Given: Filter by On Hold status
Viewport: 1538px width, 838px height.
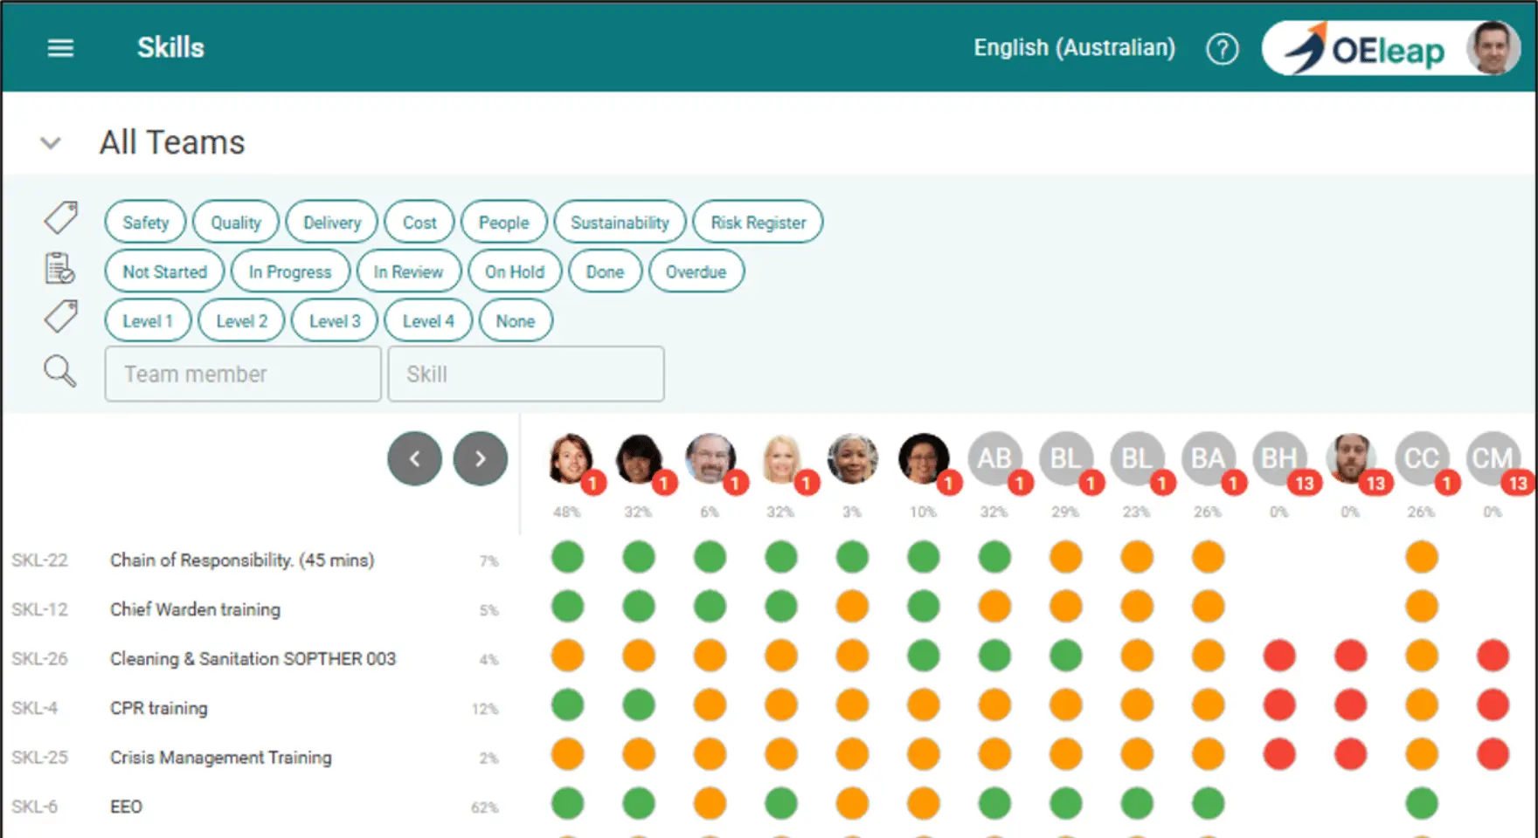Looking at the screenshot, I should (x=515, y=271).
